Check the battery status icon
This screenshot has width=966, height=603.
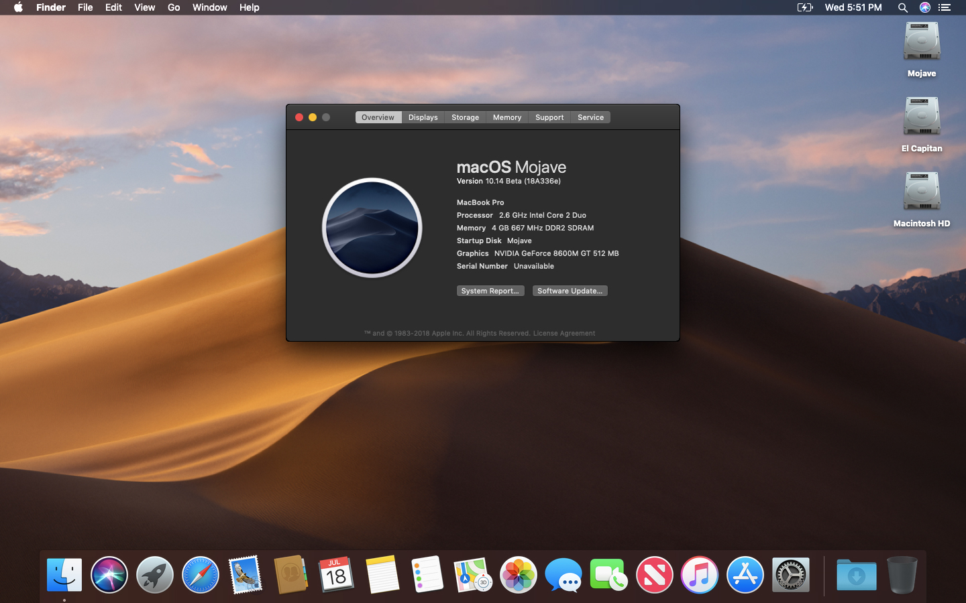pyautogui.click(x=804, y=7)
